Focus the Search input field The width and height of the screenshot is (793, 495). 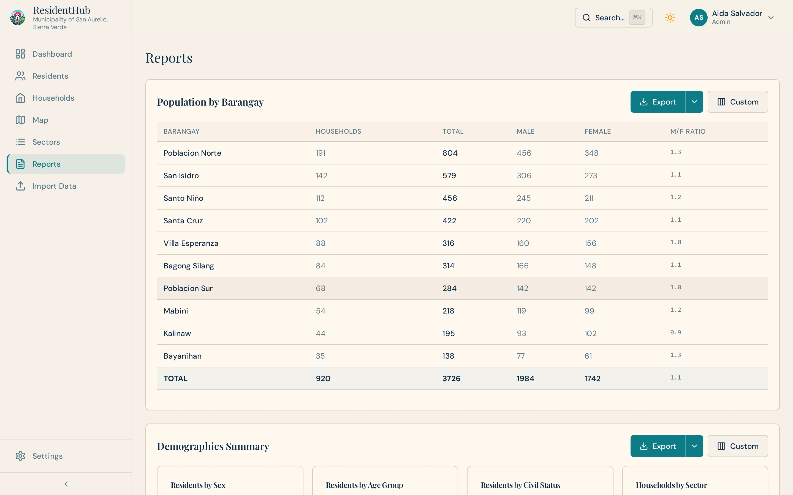pos(613,18)
